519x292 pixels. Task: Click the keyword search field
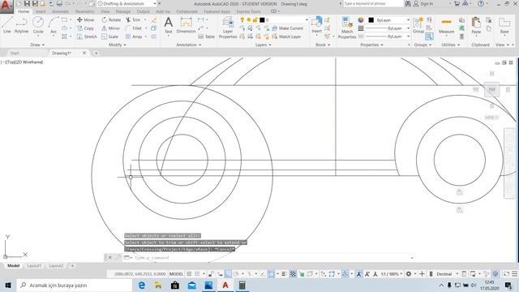[x=373, y=3]
